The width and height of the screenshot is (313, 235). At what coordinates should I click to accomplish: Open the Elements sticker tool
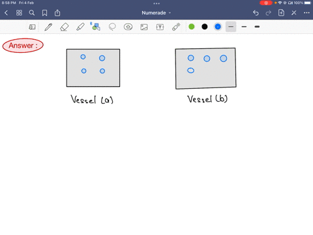[128, 27]
